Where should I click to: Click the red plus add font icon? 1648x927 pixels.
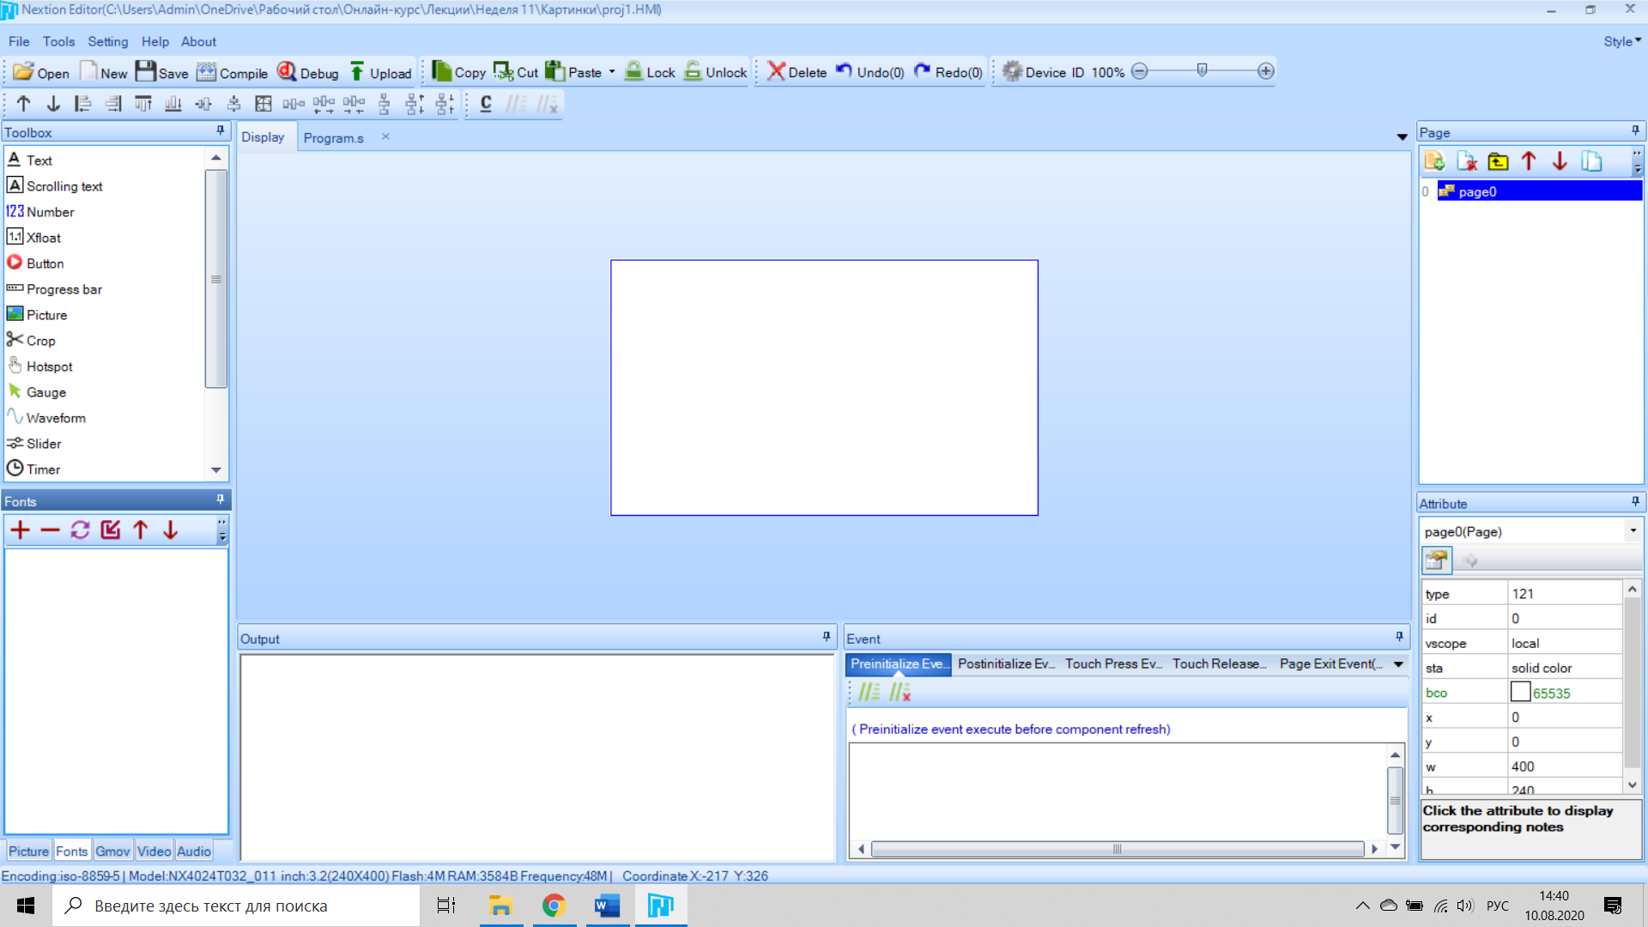pyautogui.click(x=20, y=530)
